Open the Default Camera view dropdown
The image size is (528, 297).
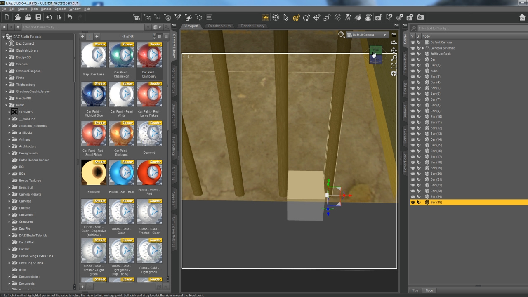pyautogui.click(x=367, y=35)
